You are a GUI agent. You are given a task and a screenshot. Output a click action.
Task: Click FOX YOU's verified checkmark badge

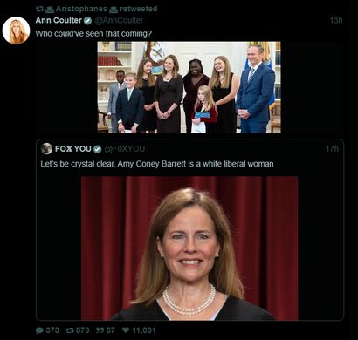coord(97,149)
